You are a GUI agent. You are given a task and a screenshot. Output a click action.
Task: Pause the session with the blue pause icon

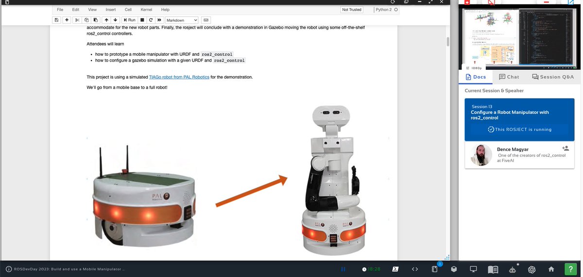coord(343,269)
